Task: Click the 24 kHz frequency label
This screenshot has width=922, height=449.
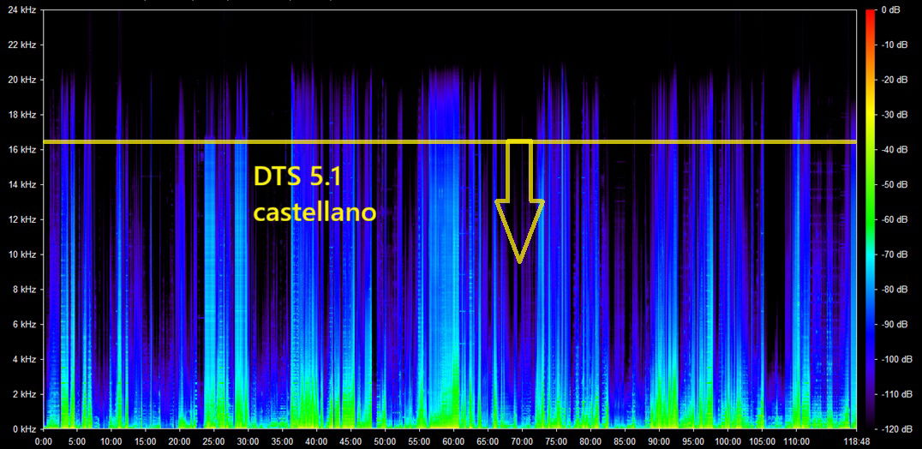Action: click(x=21, y=10)
